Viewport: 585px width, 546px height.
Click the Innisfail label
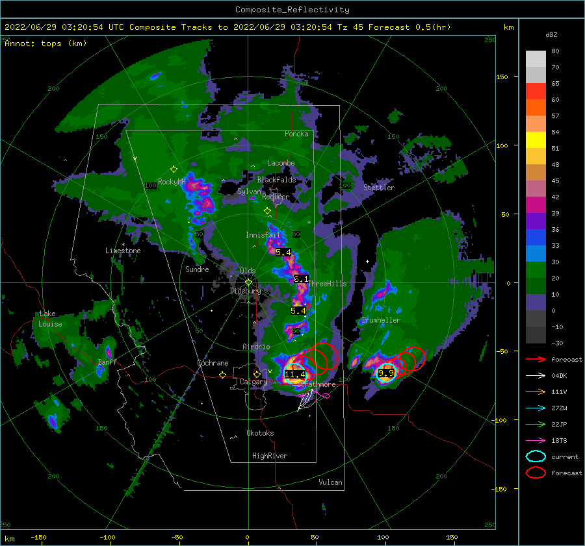click(263, 235)
